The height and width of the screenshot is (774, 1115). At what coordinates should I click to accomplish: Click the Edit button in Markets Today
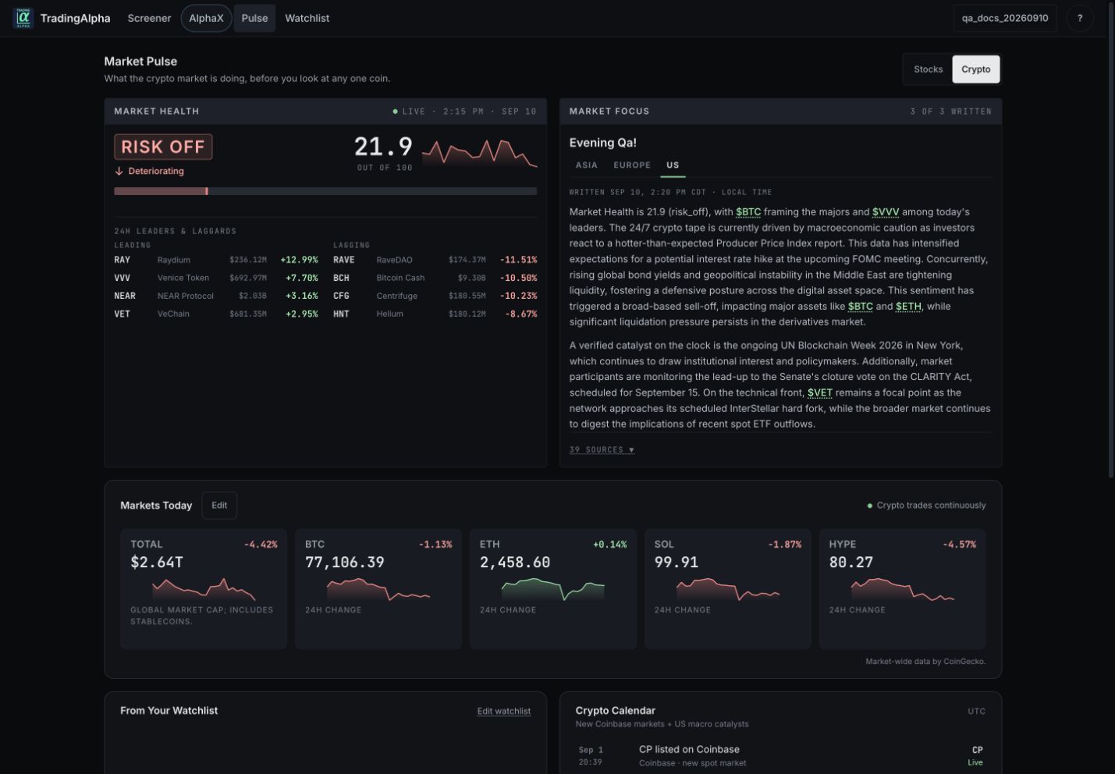pos(219,506)
